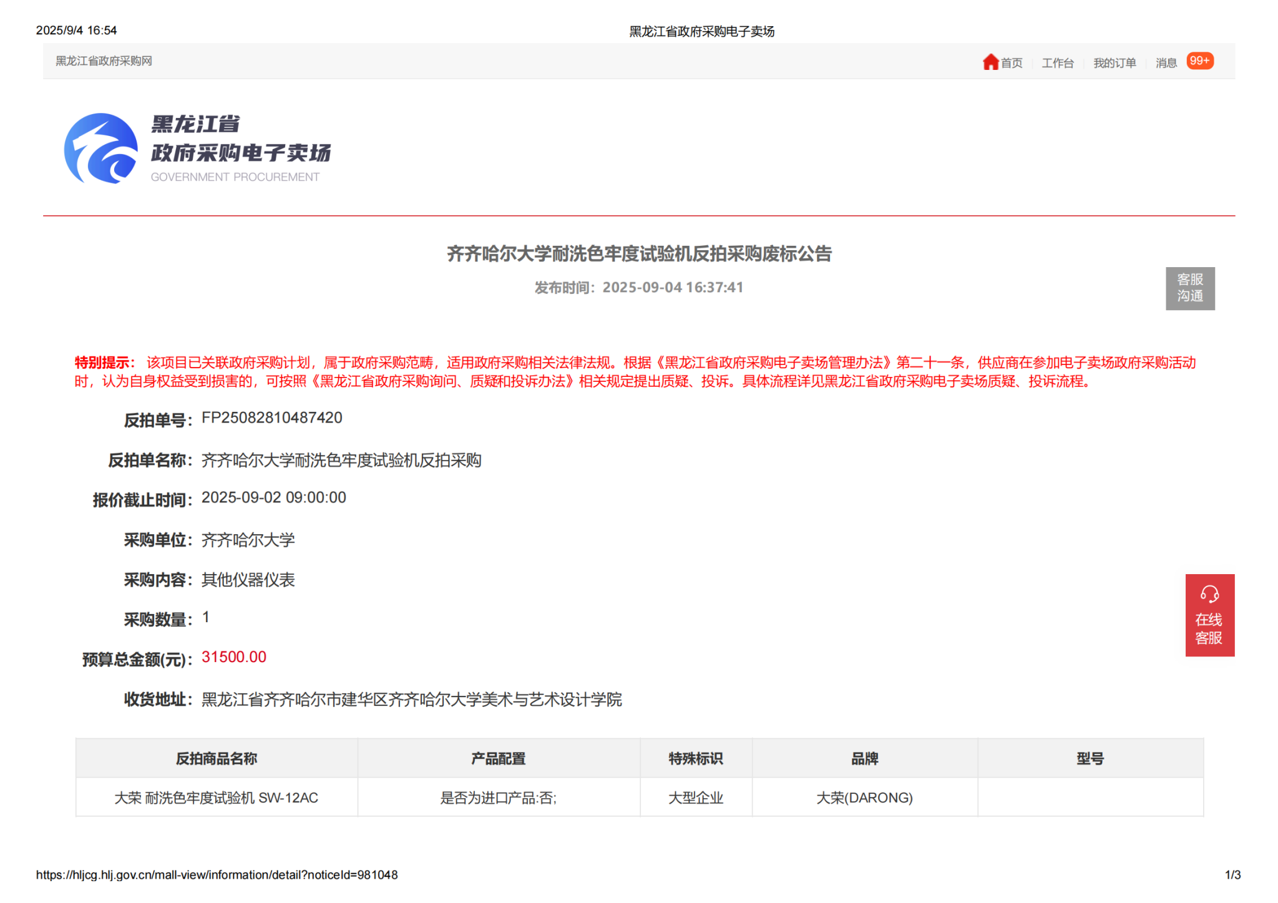Image resolution: width=1278 pixels, height=903 pixels.
Task: Click the blue dragon logo icon
Action: pyautogui.click(x=101, y=149)
